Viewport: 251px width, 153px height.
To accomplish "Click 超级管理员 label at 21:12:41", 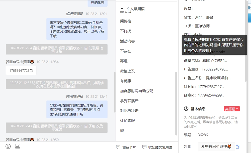I will (x=75, y=96).
